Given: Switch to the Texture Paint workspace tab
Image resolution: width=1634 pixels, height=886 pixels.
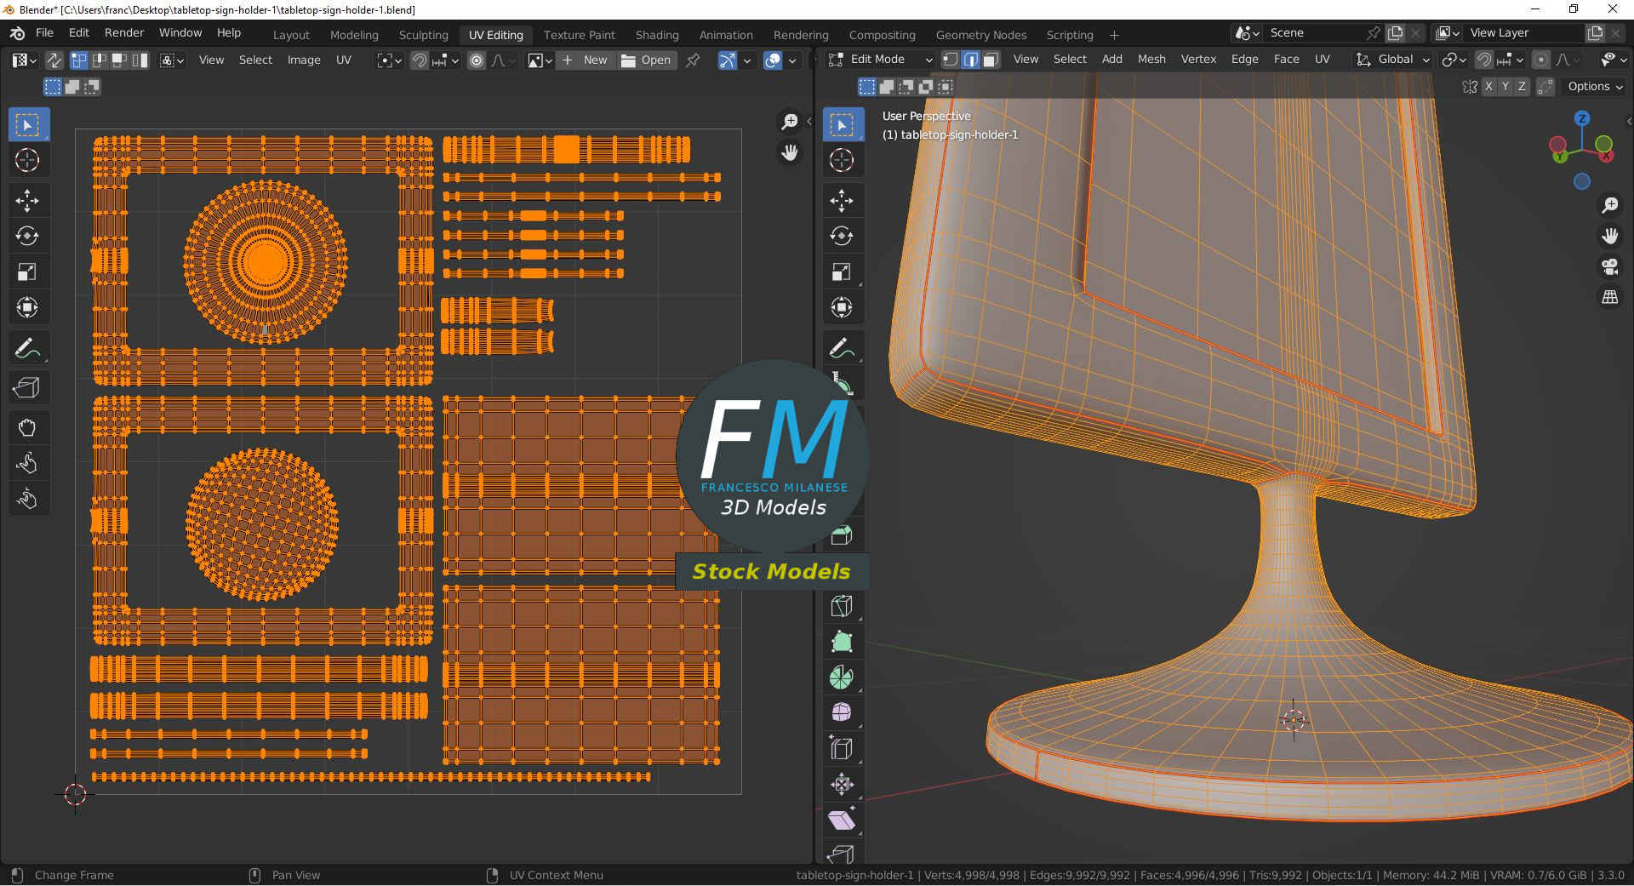Looking at the screenshot, I should coord(579,35).
